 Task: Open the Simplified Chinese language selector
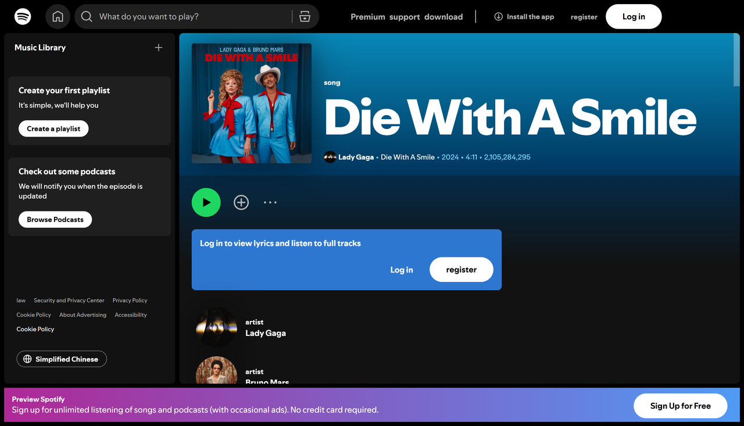tap(62, 359)
